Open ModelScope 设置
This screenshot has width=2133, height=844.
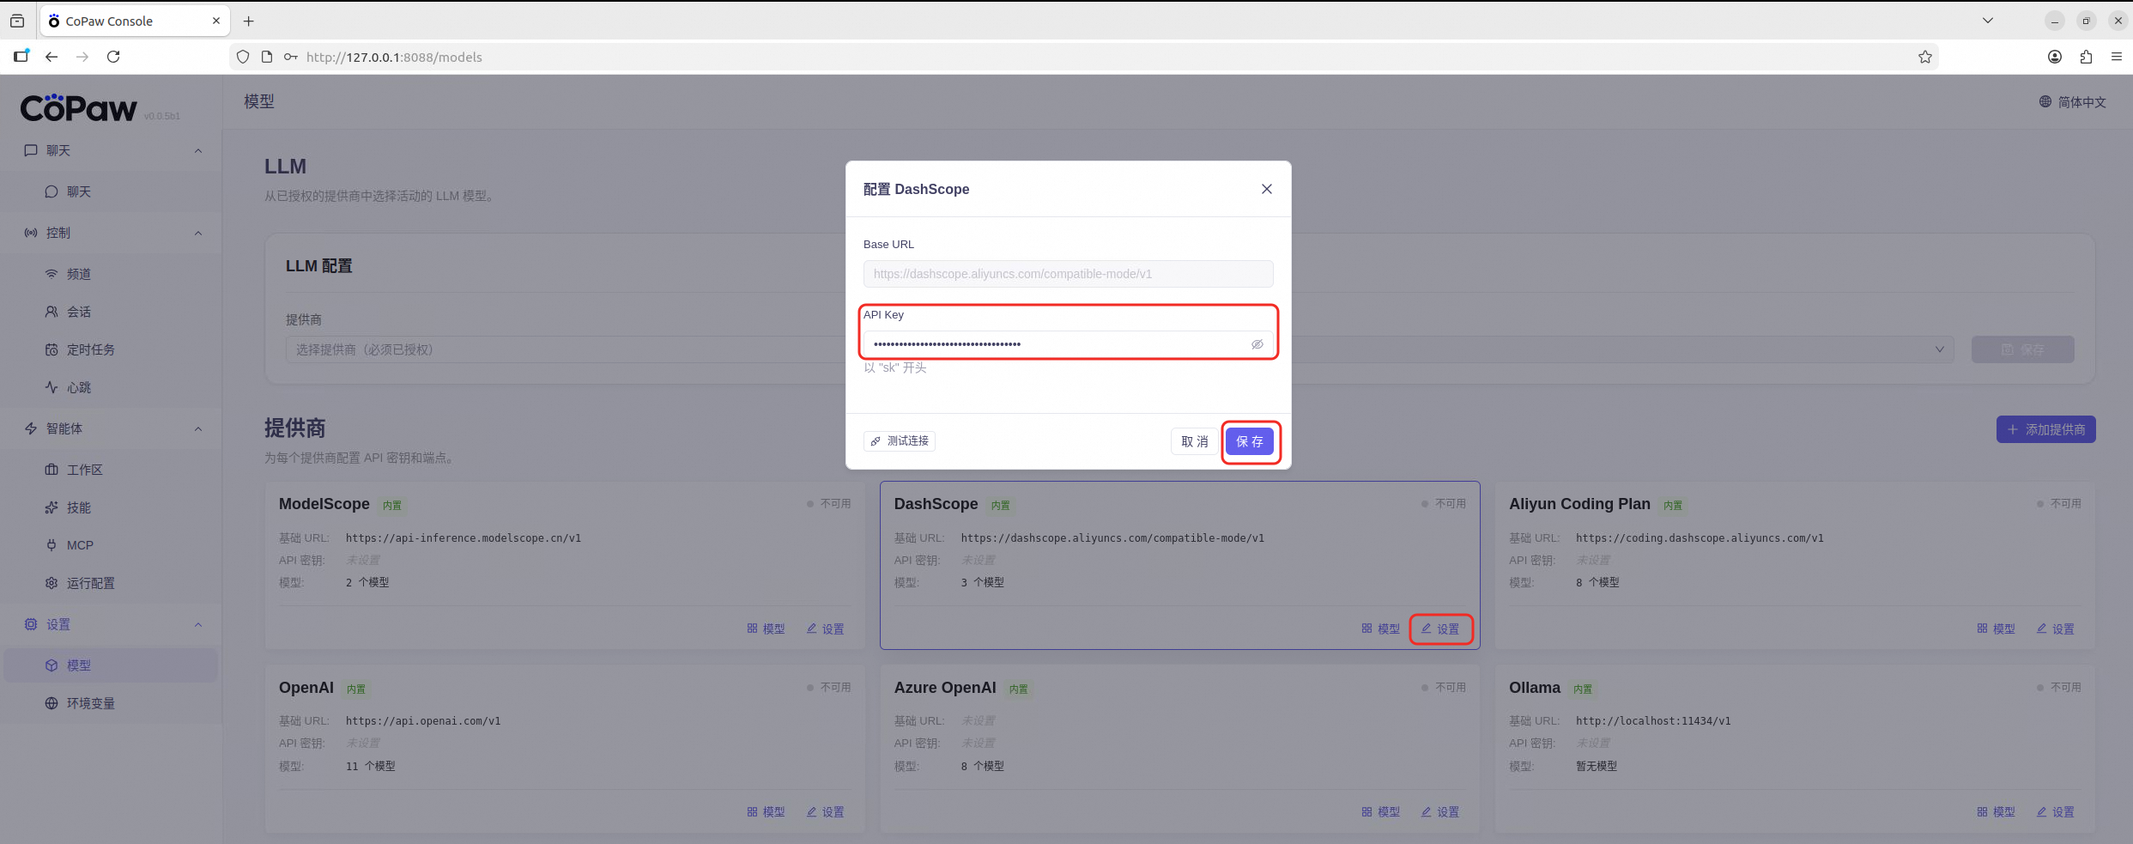coord(825,628)
